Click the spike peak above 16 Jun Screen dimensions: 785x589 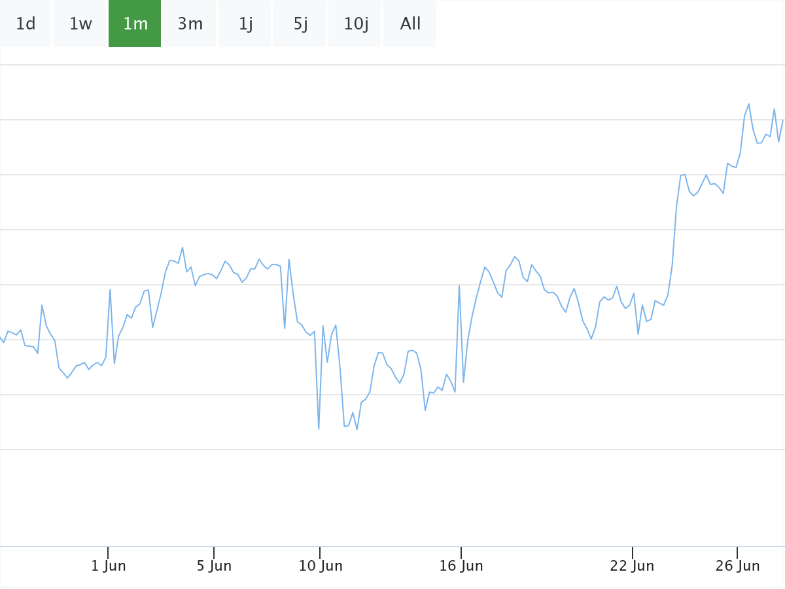(x=459, y=285)
